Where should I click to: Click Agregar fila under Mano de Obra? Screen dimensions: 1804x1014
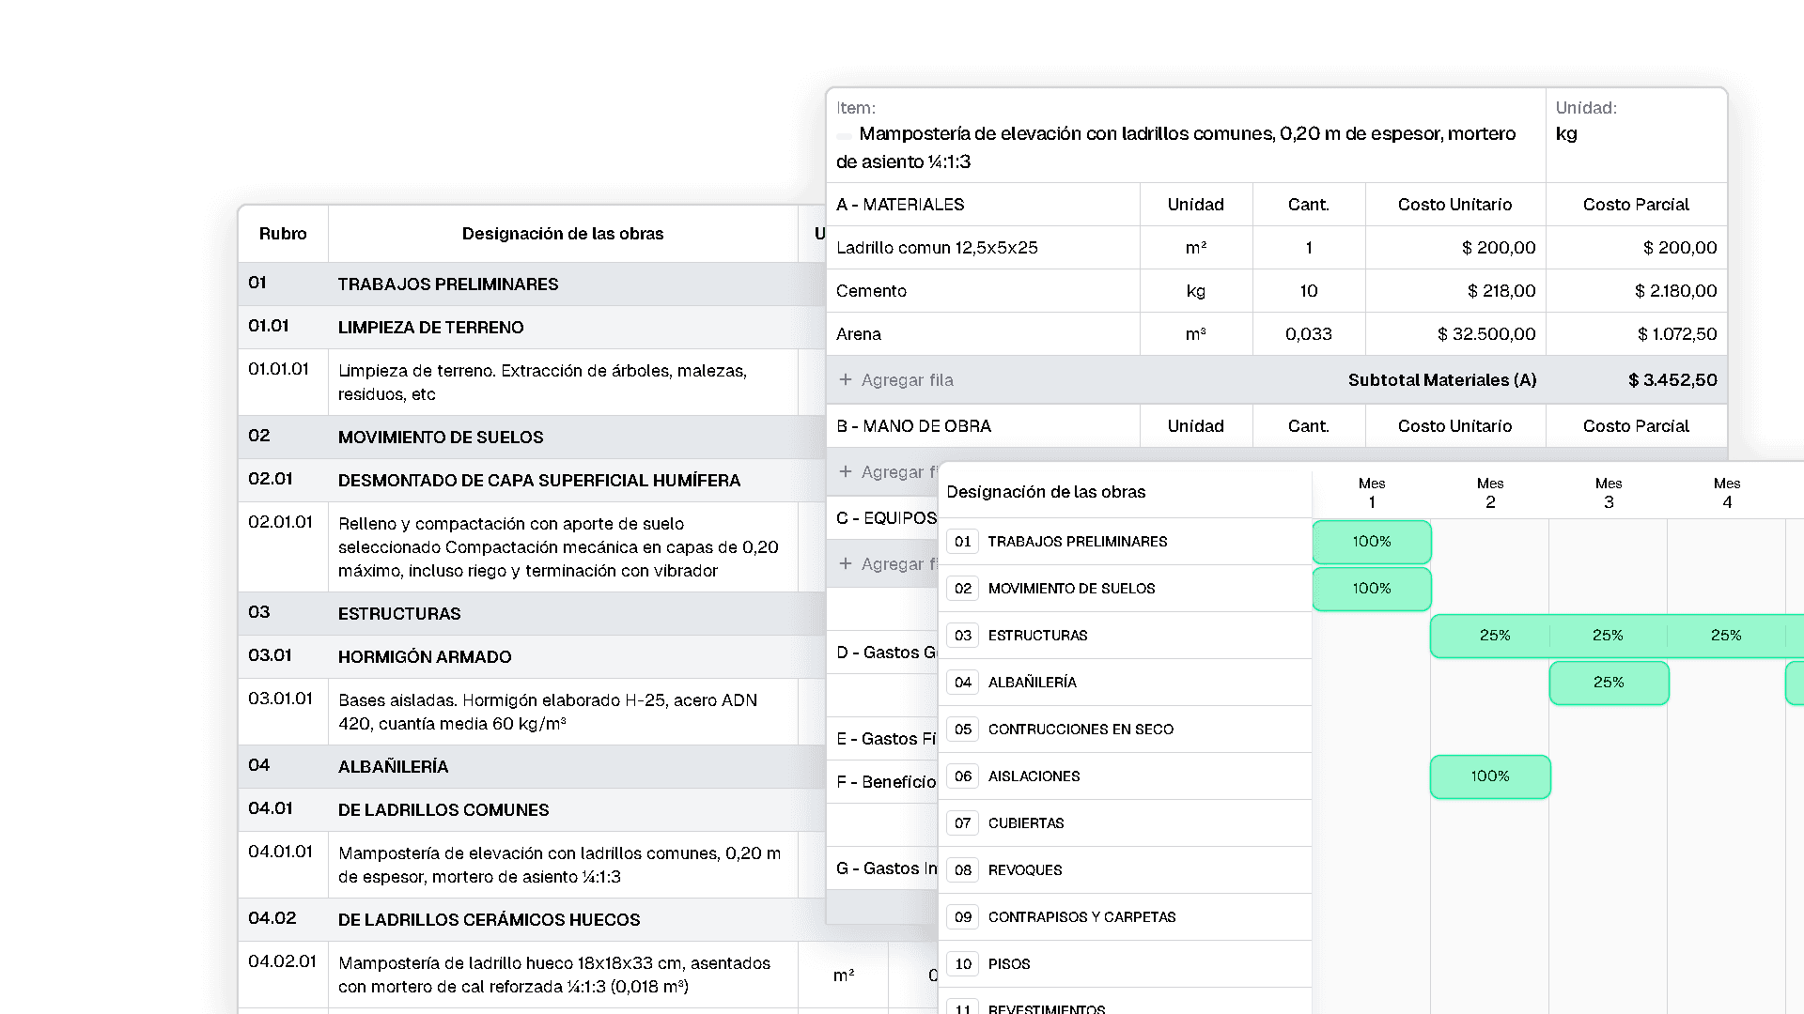click(x=886, y=472)
